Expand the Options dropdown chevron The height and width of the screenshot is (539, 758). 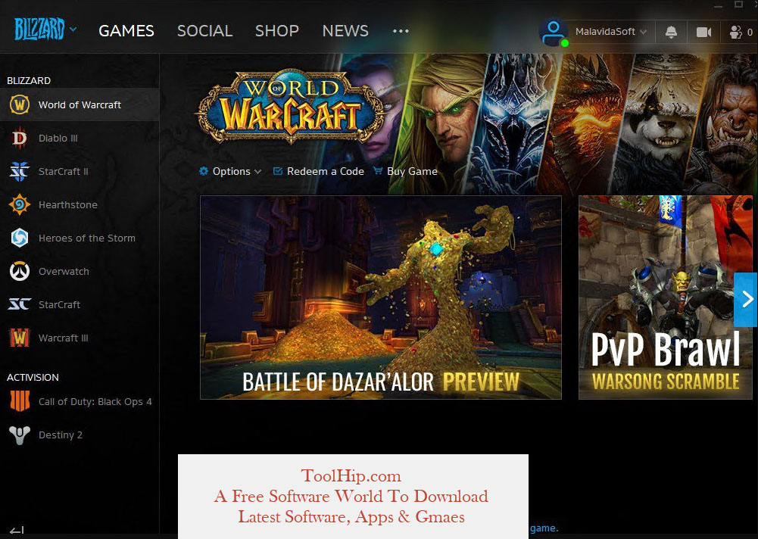(257, 172)
